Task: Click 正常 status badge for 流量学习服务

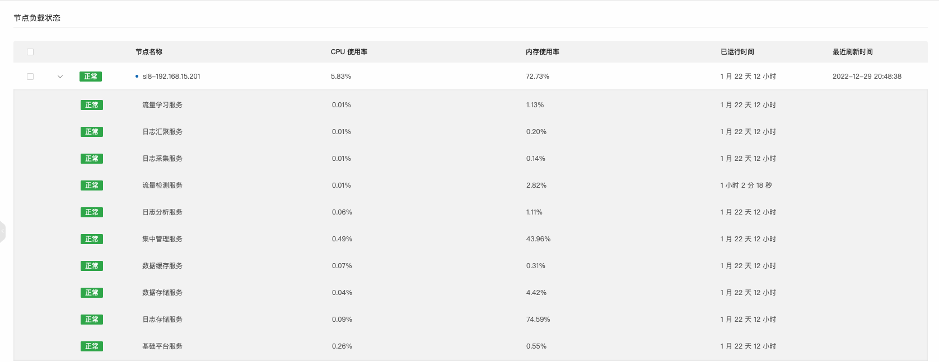Action: point(92,105)
